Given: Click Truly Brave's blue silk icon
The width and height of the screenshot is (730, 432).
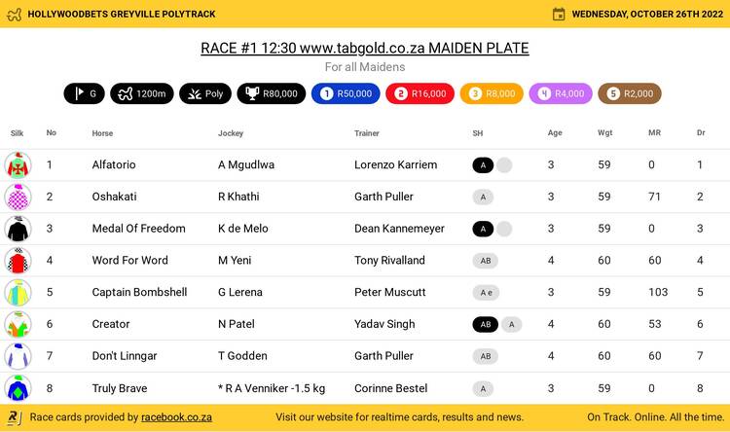Looking at the screenshot, I should pos(18,388).
